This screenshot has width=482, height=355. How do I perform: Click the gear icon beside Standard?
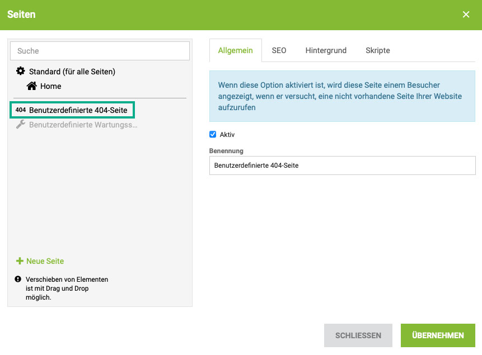(21, 71)
